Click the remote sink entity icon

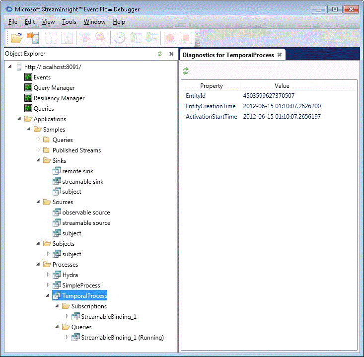[x=57, y=171]
